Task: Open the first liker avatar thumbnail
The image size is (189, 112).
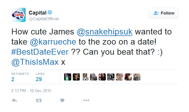Action: 68,77
